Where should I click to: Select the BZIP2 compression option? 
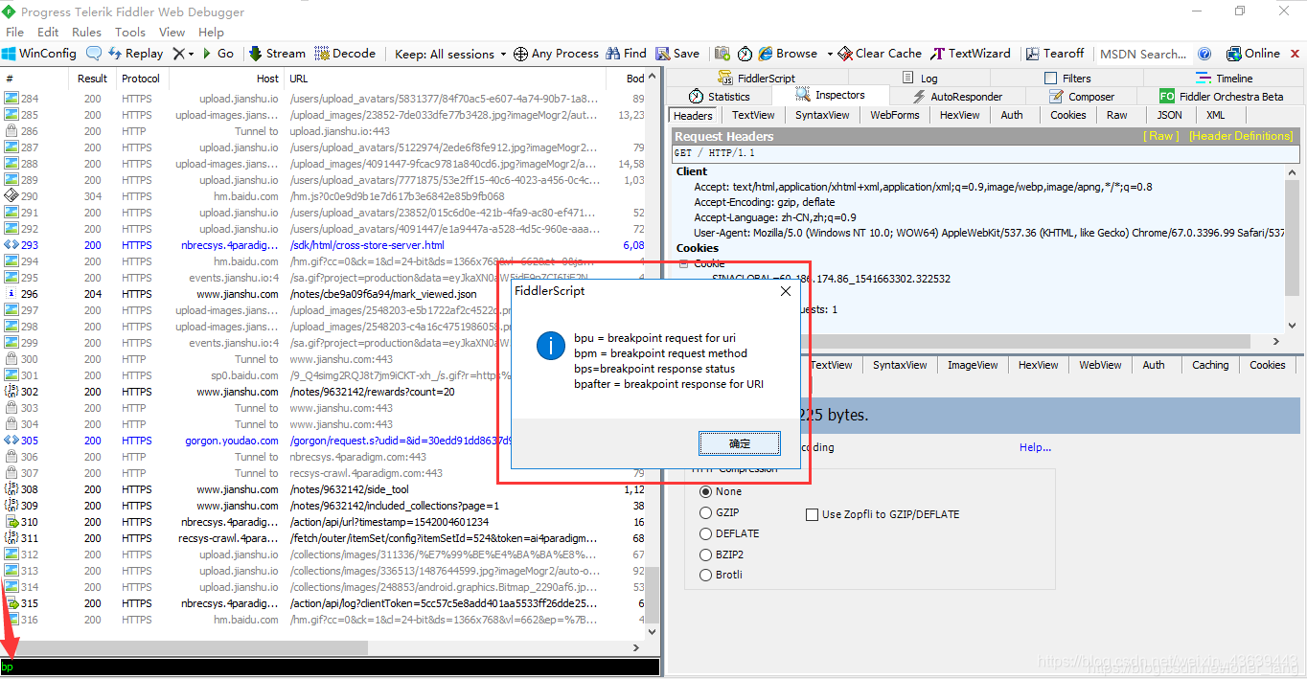[x=706, y=555]
